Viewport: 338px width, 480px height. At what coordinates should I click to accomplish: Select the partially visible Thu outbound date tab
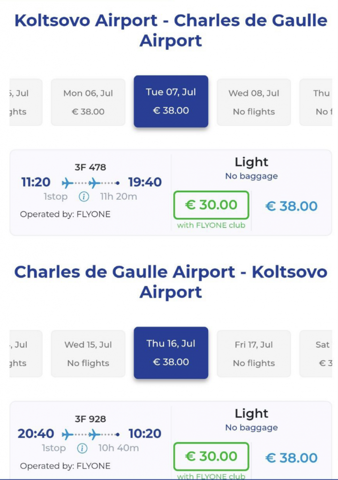(x=319, y=102)
